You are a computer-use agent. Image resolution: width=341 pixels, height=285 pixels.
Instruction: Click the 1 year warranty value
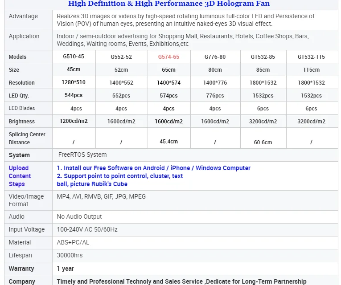65,269
